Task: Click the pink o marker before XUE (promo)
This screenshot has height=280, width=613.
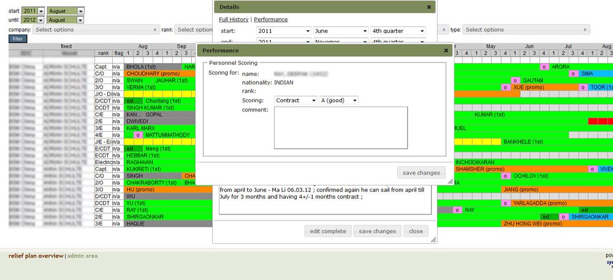Action: point(506,88)
